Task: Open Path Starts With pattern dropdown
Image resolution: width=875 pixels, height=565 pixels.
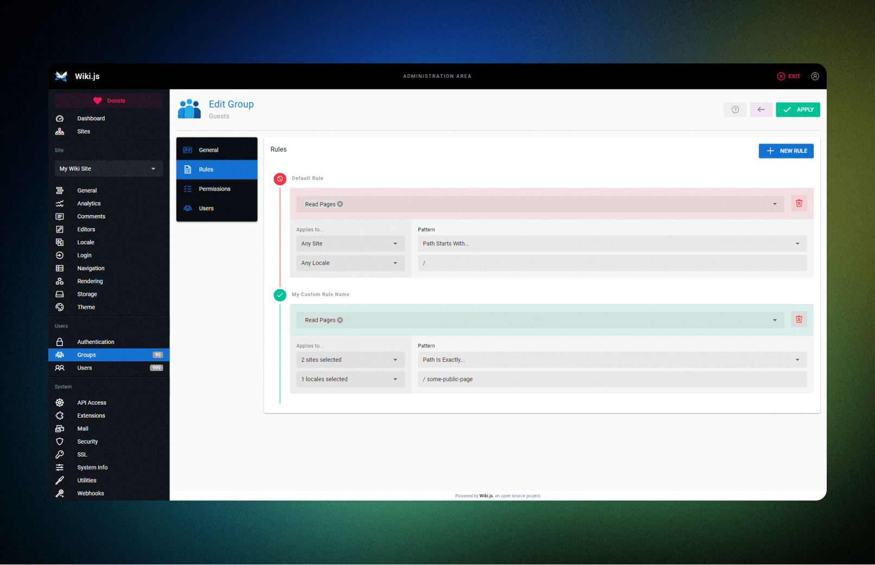Action: (x=612, y=244)
